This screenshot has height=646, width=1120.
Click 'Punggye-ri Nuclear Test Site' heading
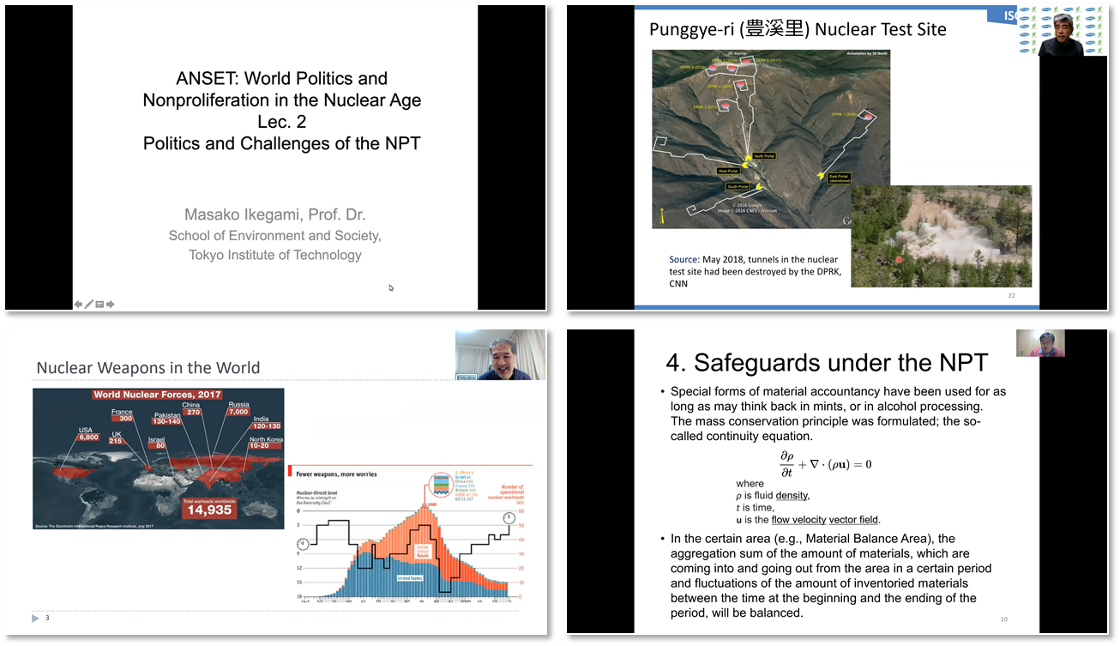tap(798, 29)
